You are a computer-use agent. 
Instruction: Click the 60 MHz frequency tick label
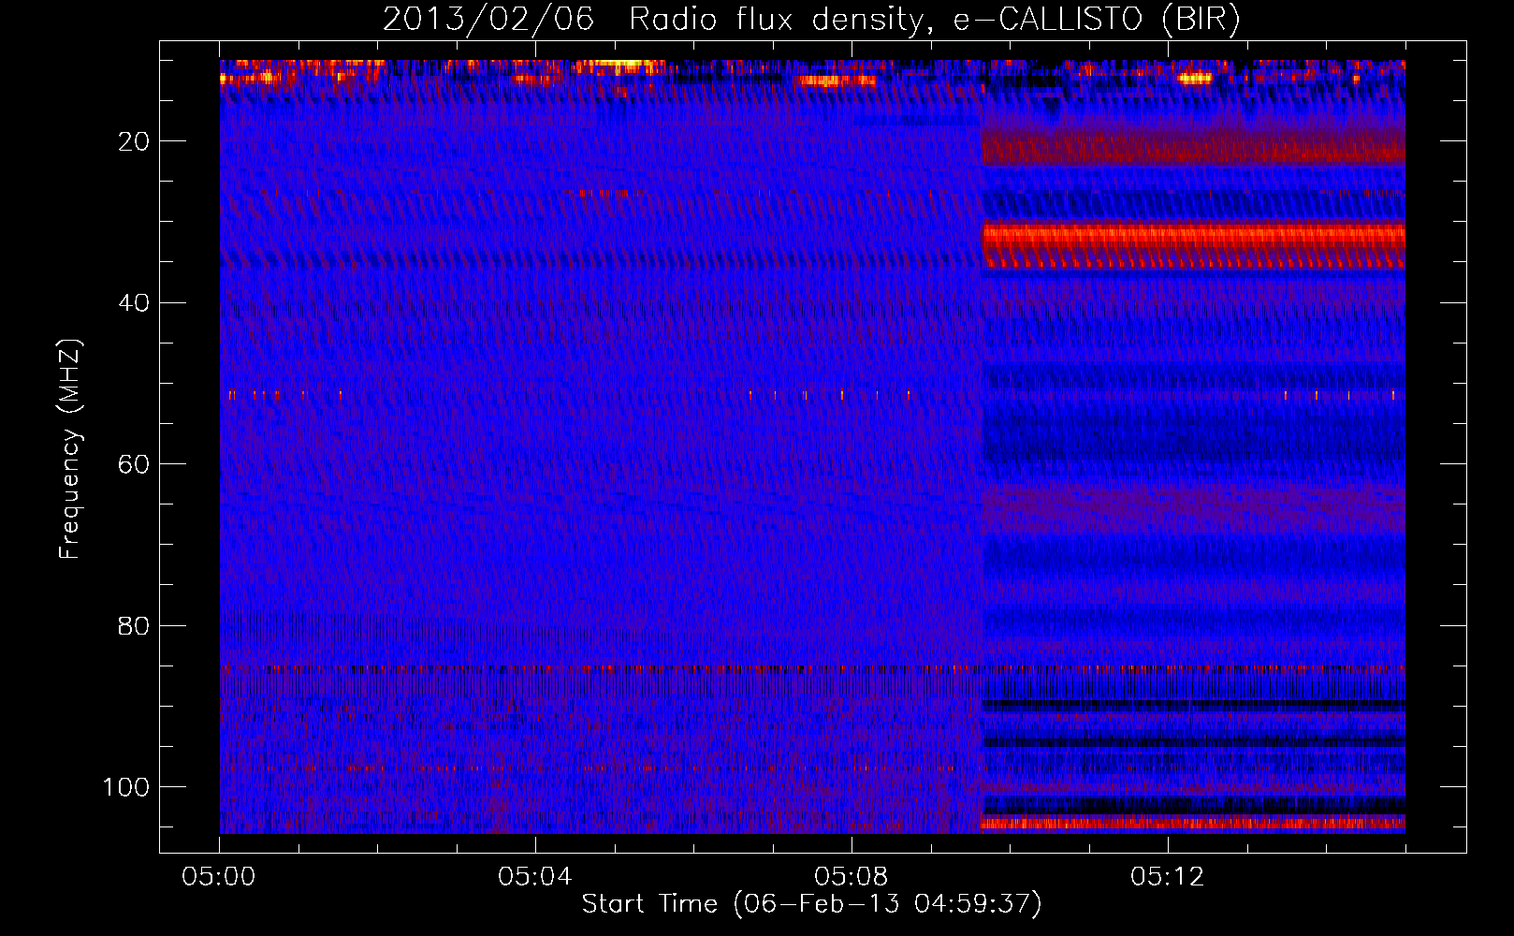[x=134, y=464]
